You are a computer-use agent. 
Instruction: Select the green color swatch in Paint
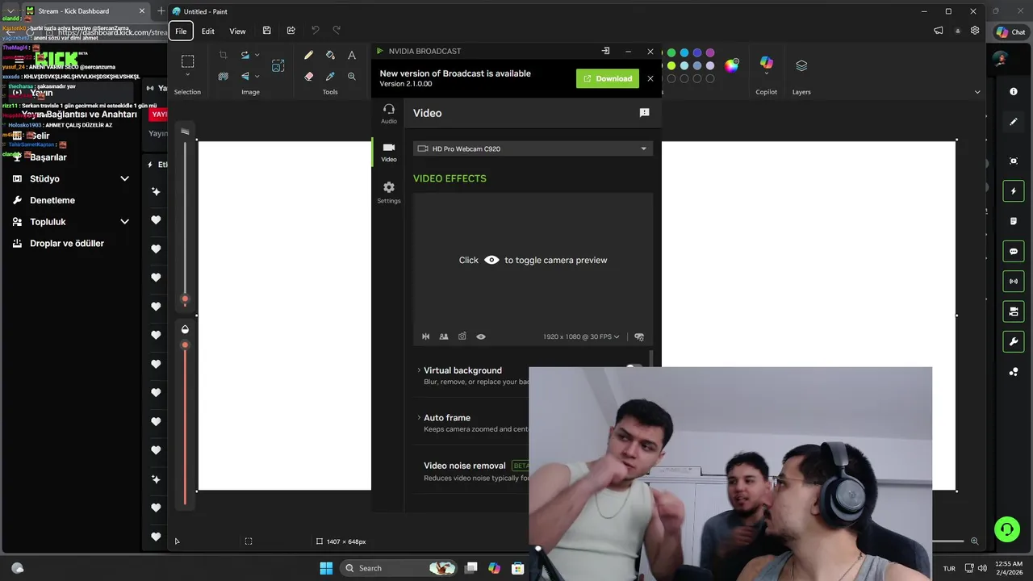click(671, 53)
